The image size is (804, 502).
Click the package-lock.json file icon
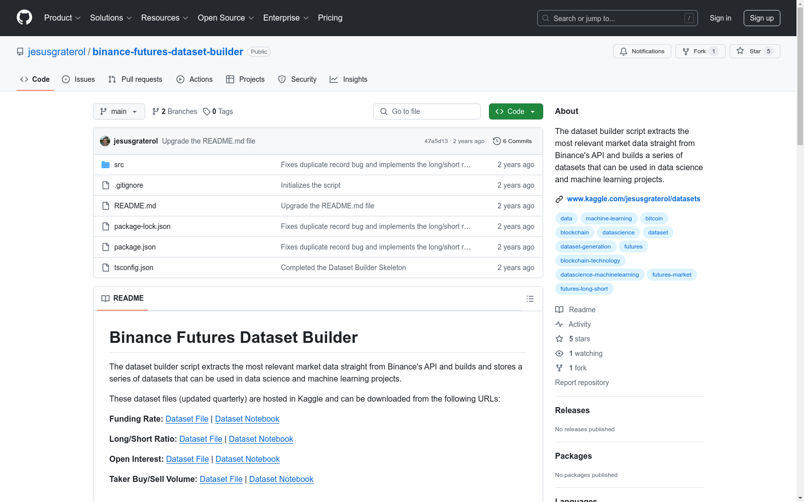[x=106, y=226]
